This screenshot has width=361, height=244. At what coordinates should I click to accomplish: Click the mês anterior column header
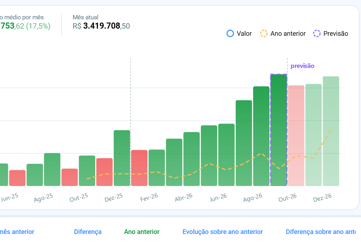(17, 232)
